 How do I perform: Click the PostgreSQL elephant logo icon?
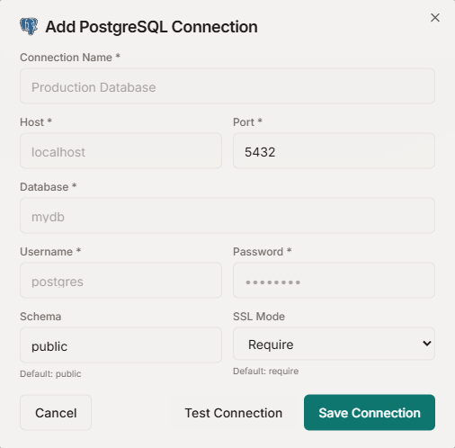coord(29,27)
